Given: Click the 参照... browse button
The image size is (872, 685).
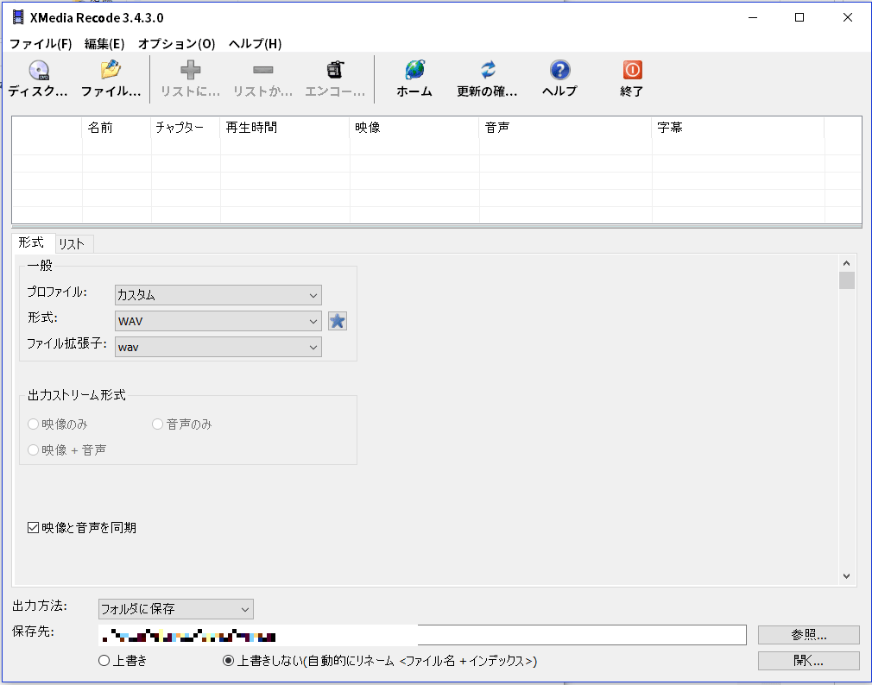Looking at the screenshot, I should pos(809,634).
